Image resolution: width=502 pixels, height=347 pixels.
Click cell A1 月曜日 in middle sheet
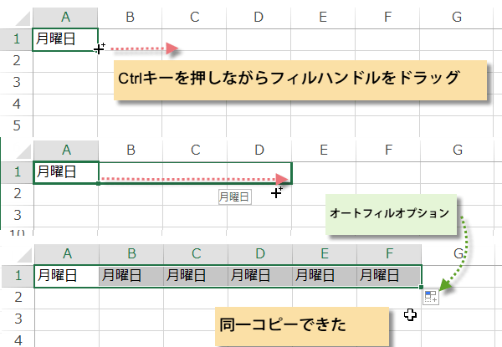(x=64, y=172)
